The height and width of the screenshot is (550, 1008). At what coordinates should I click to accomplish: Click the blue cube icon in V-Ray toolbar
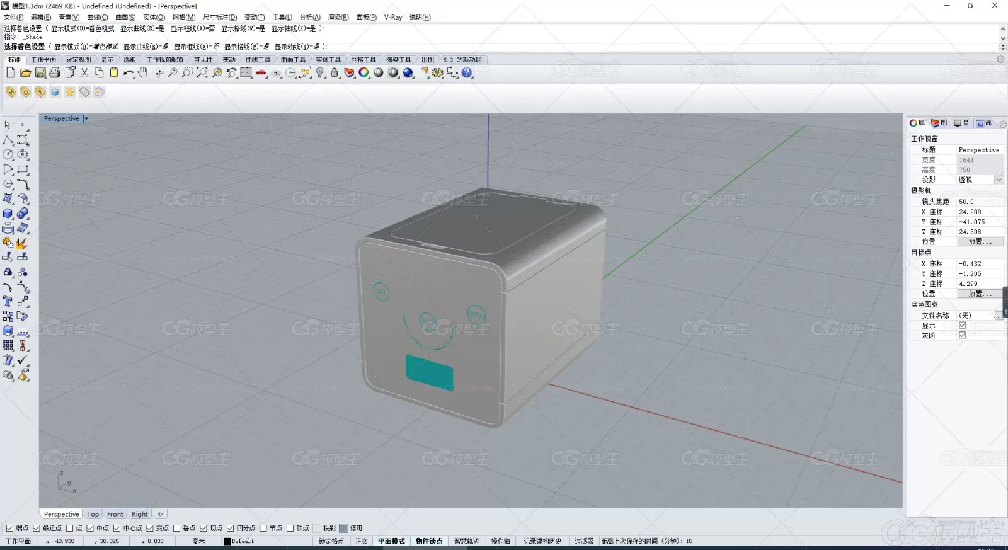[x=55, y=92]
